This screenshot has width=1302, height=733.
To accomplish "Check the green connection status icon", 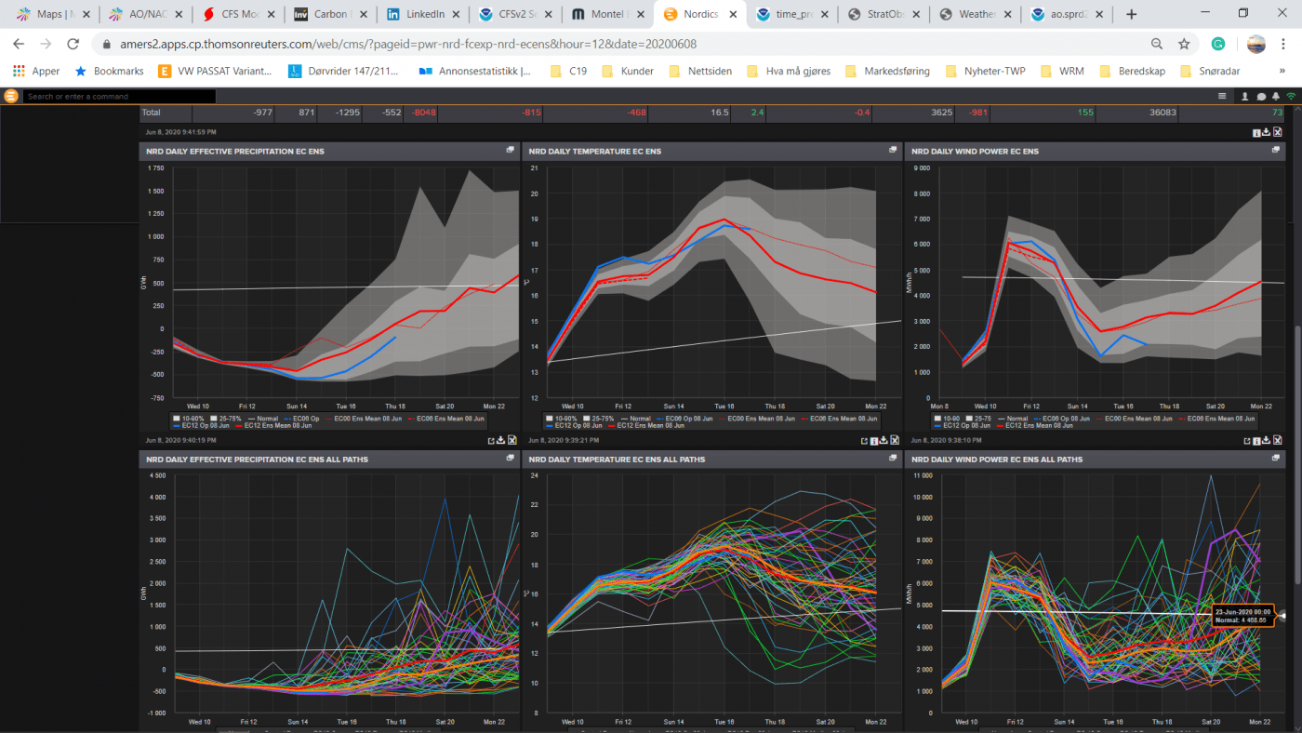I will (x=1291, y=96).
